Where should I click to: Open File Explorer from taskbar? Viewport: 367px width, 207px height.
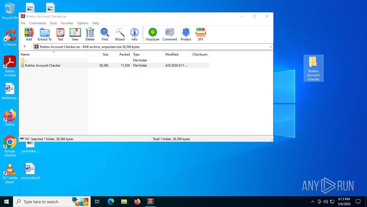click(124, 202)
